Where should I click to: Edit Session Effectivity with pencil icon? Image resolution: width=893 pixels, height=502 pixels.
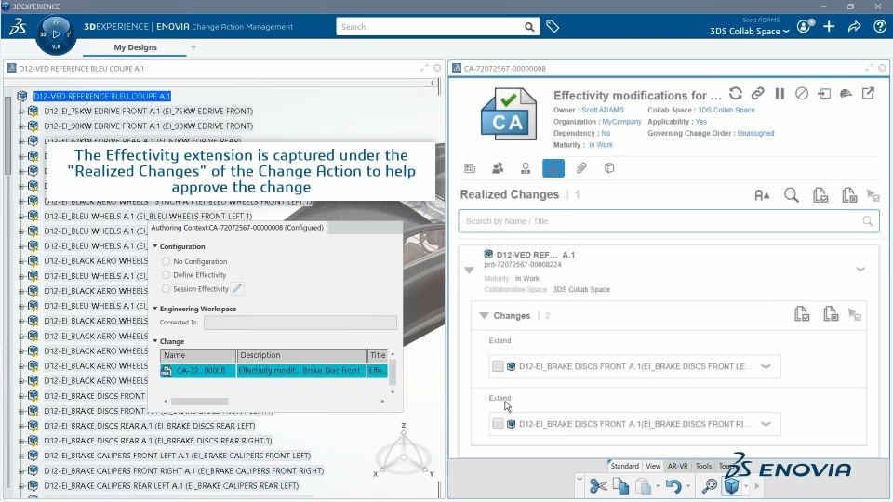click(237, 288)
